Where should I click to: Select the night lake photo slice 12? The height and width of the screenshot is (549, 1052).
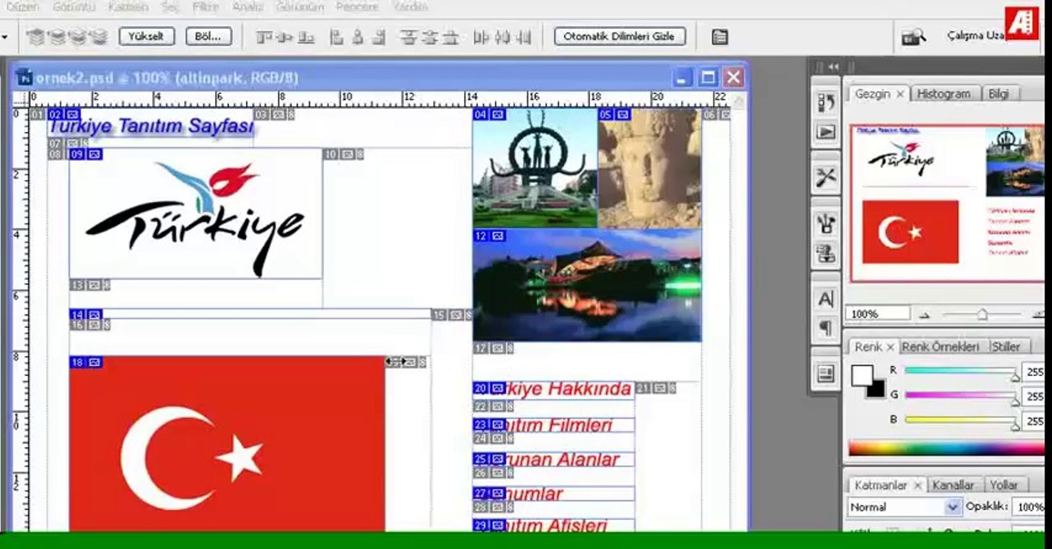[586, 285]
